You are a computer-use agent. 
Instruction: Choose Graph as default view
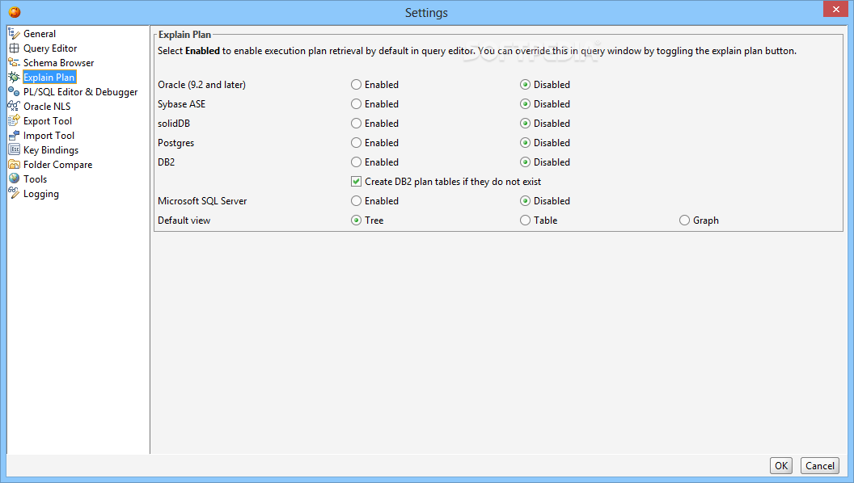(x=685, y=220)
